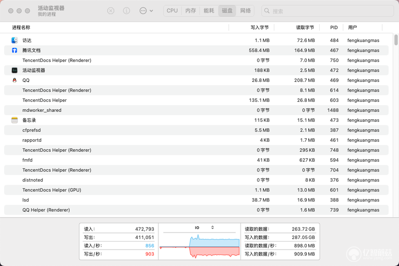Click the 读入 count 472,793

(145, 229)
